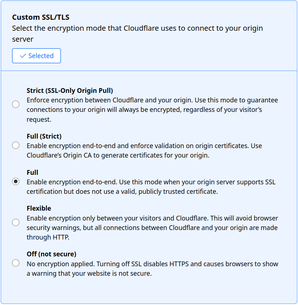Enable the Flexible encryption mode
This screenshot has width=298, height=305.
pyautogui.click(x=16, y=222)
